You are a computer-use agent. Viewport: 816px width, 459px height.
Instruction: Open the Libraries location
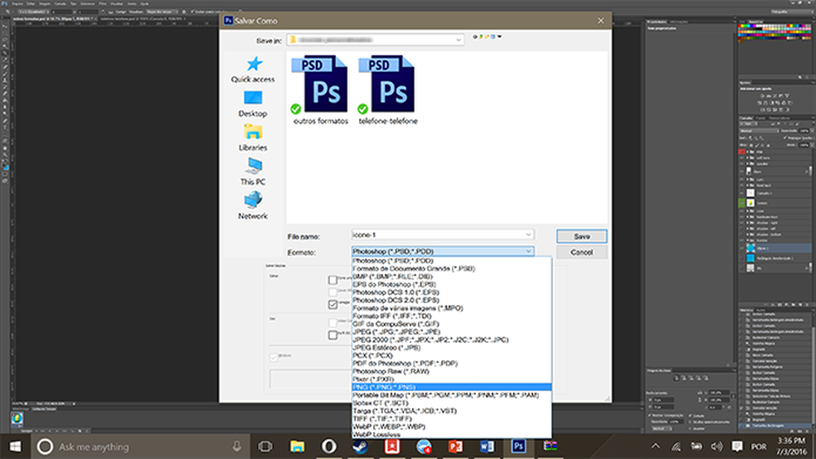252,137
